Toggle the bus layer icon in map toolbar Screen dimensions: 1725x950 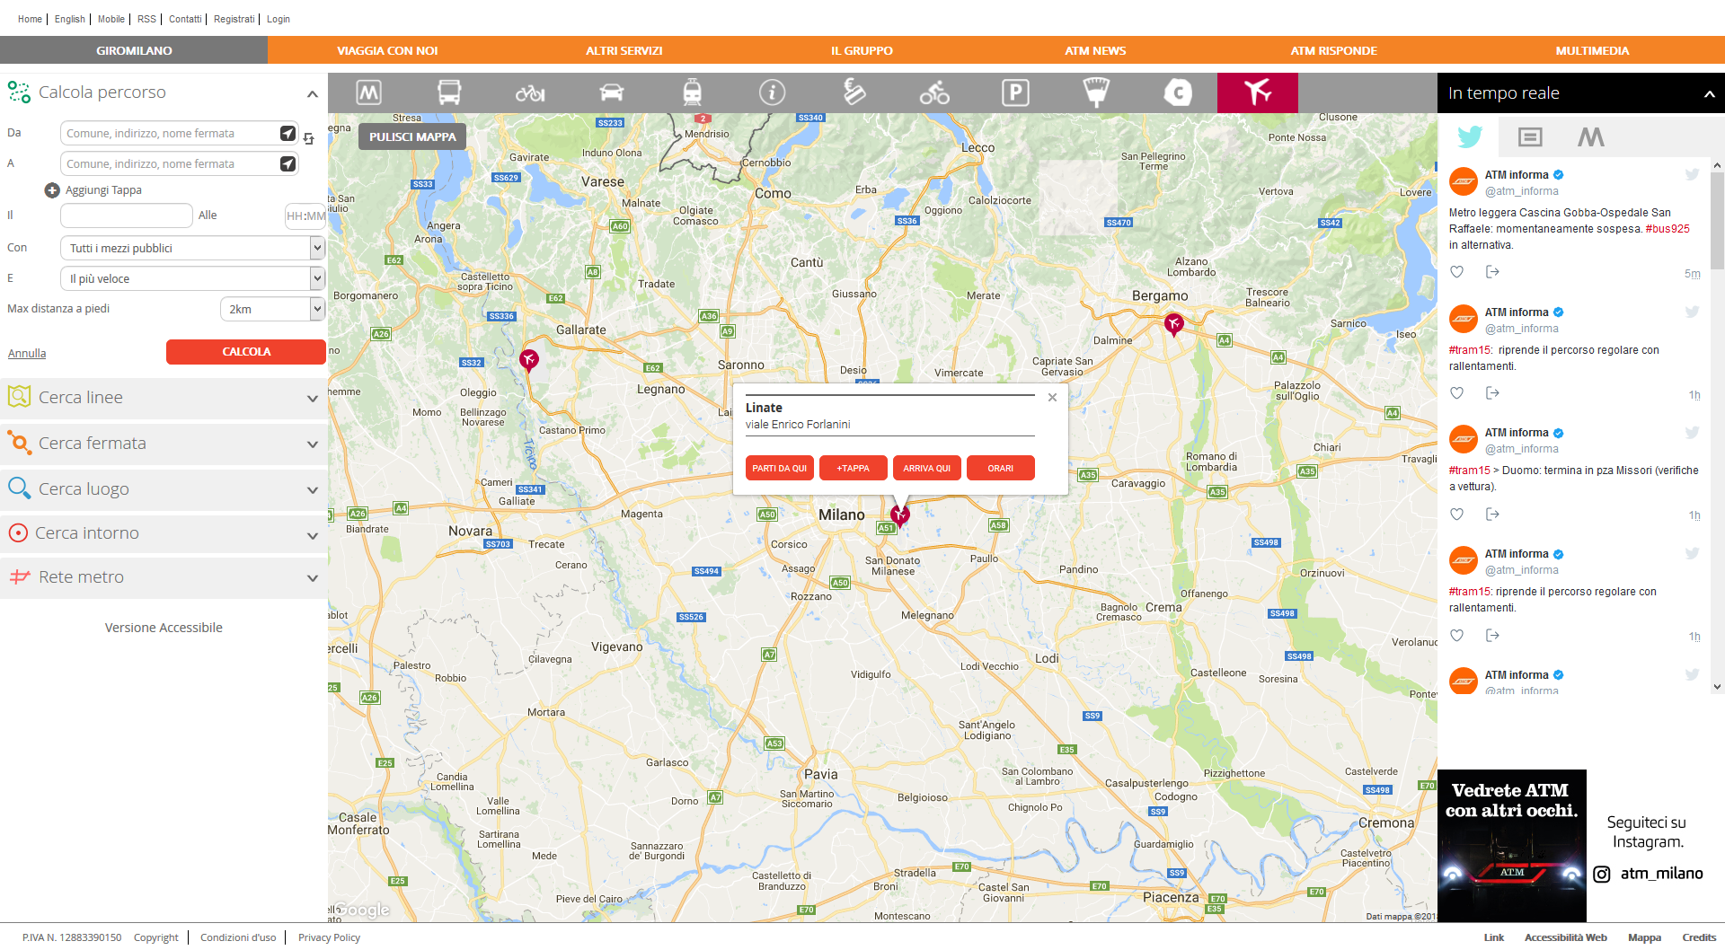(x=449, y=92)
